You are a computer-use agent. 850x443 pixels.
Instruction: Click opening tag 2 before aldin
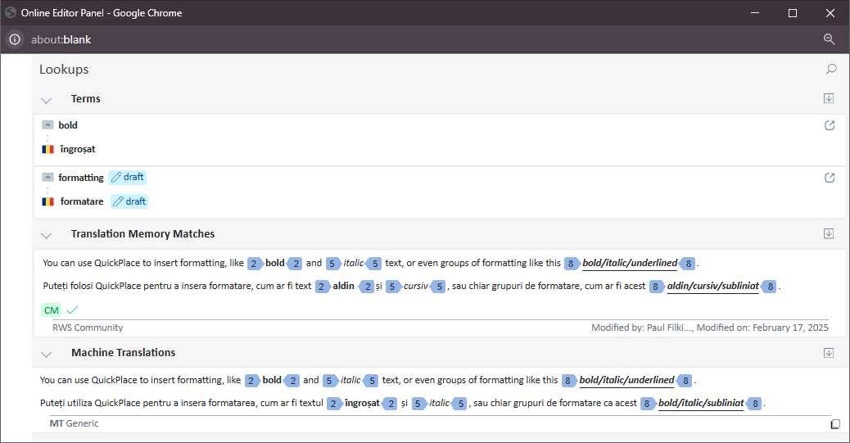[322, 287]
